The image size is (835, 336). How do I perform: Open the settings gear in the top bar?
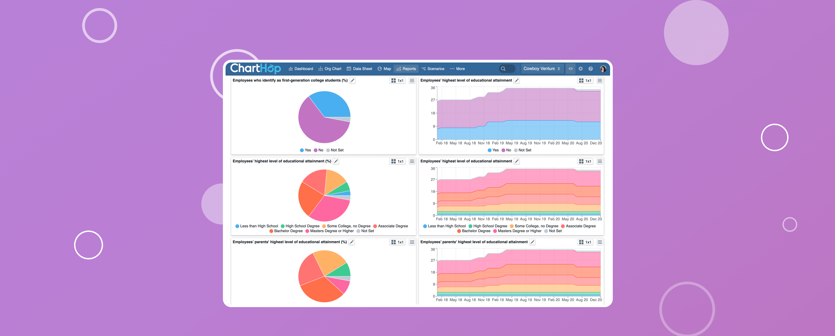(x=581, y=69)
